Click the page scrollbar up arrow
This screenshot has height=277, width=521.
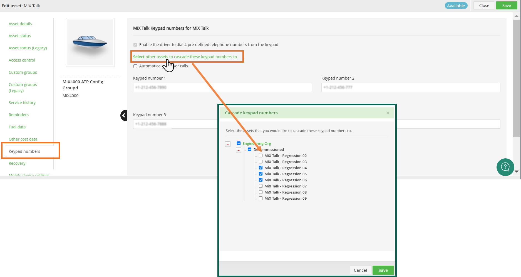click(x=517, y=16)
